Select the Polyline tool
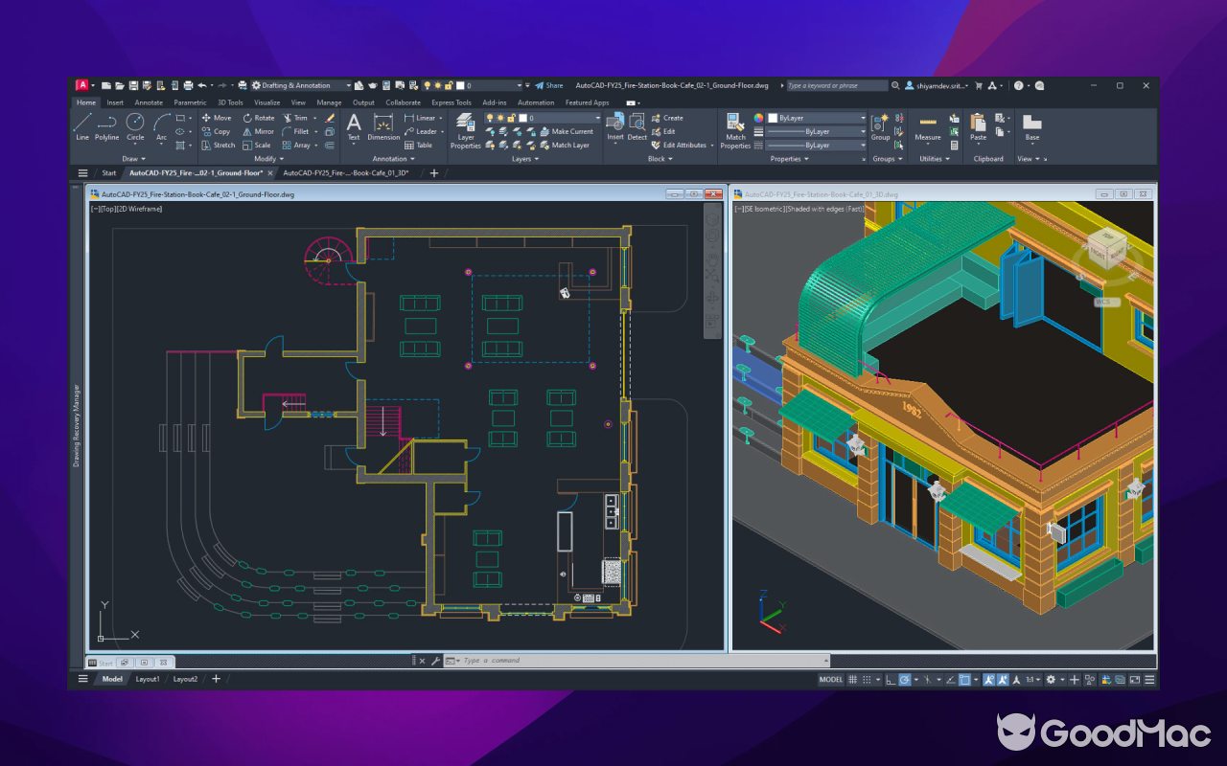Viewport: 1227px width, 766px height. click(x=105, y=124)
